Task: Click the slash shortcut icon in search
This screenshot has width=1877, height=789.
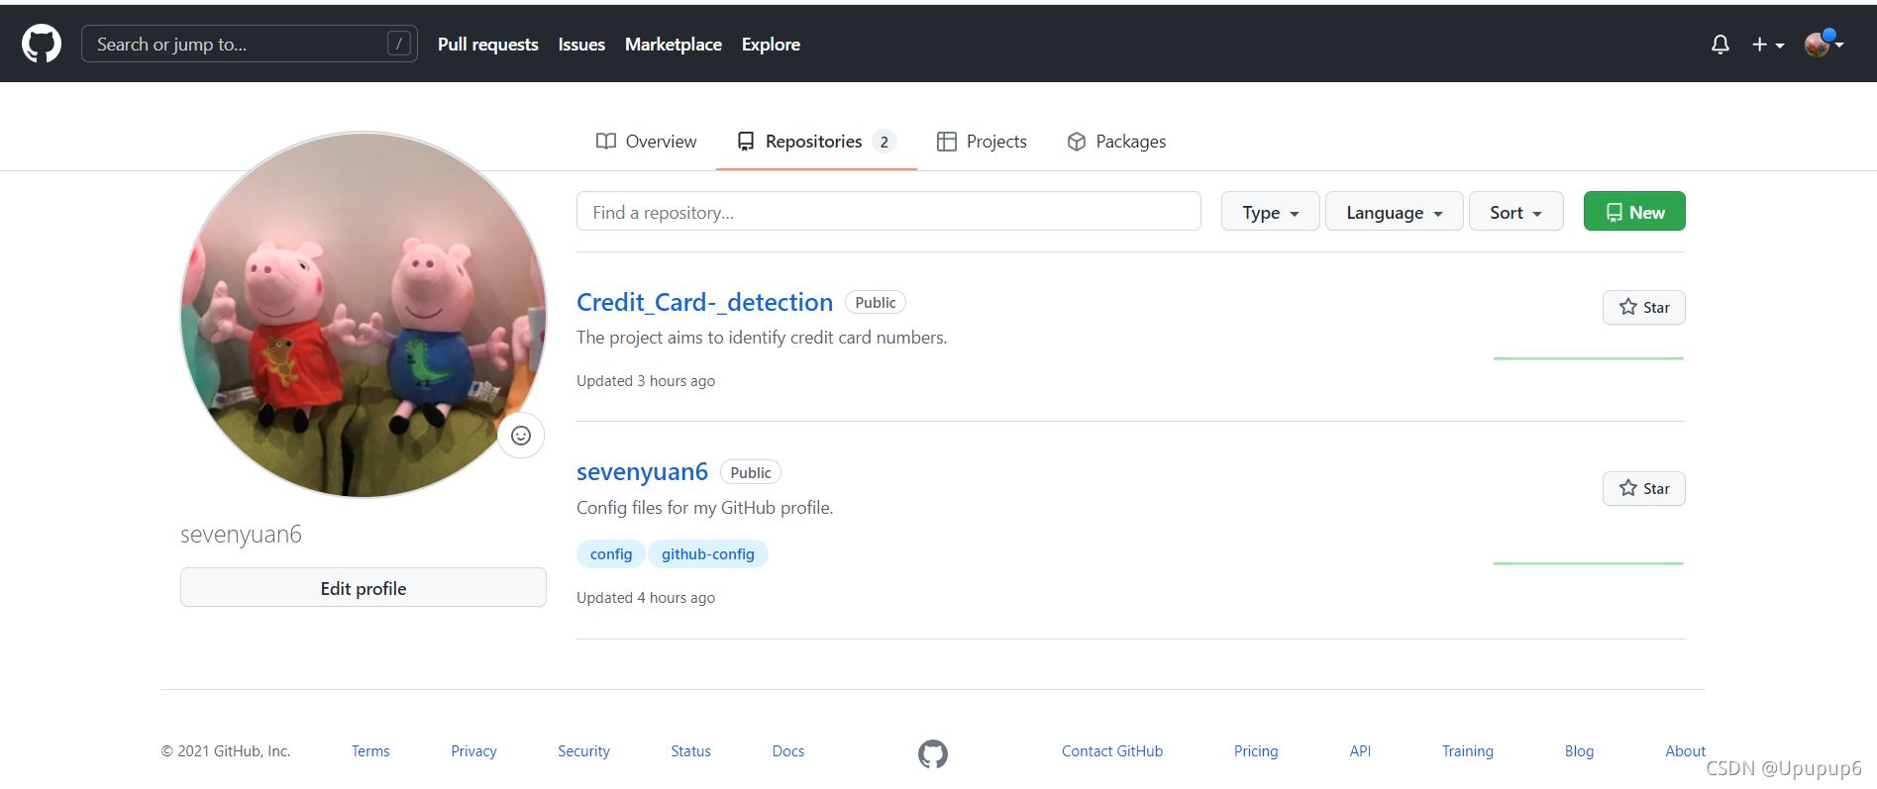Action: pos(398,44)
